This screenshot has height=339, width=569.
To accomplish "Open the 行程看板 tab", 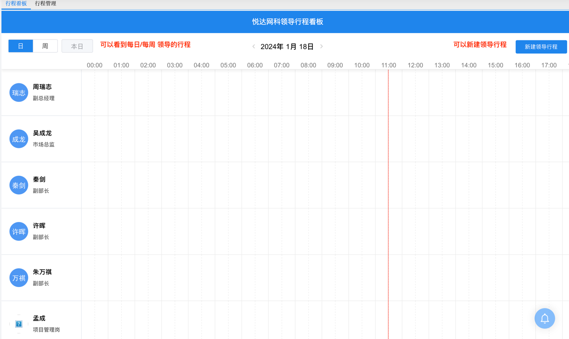I will [16, 4].
